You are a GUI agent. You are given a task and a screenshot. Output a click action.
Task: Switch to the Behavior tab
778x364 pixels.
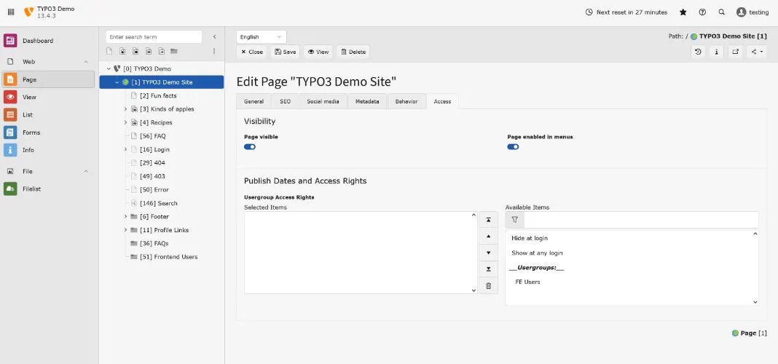(x=406, y=101)
